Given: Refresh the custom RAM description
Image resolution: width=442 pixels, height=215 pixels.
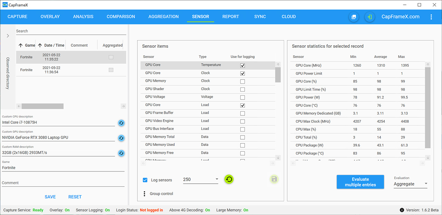Looking at the screenshot, I should (121, 153).
